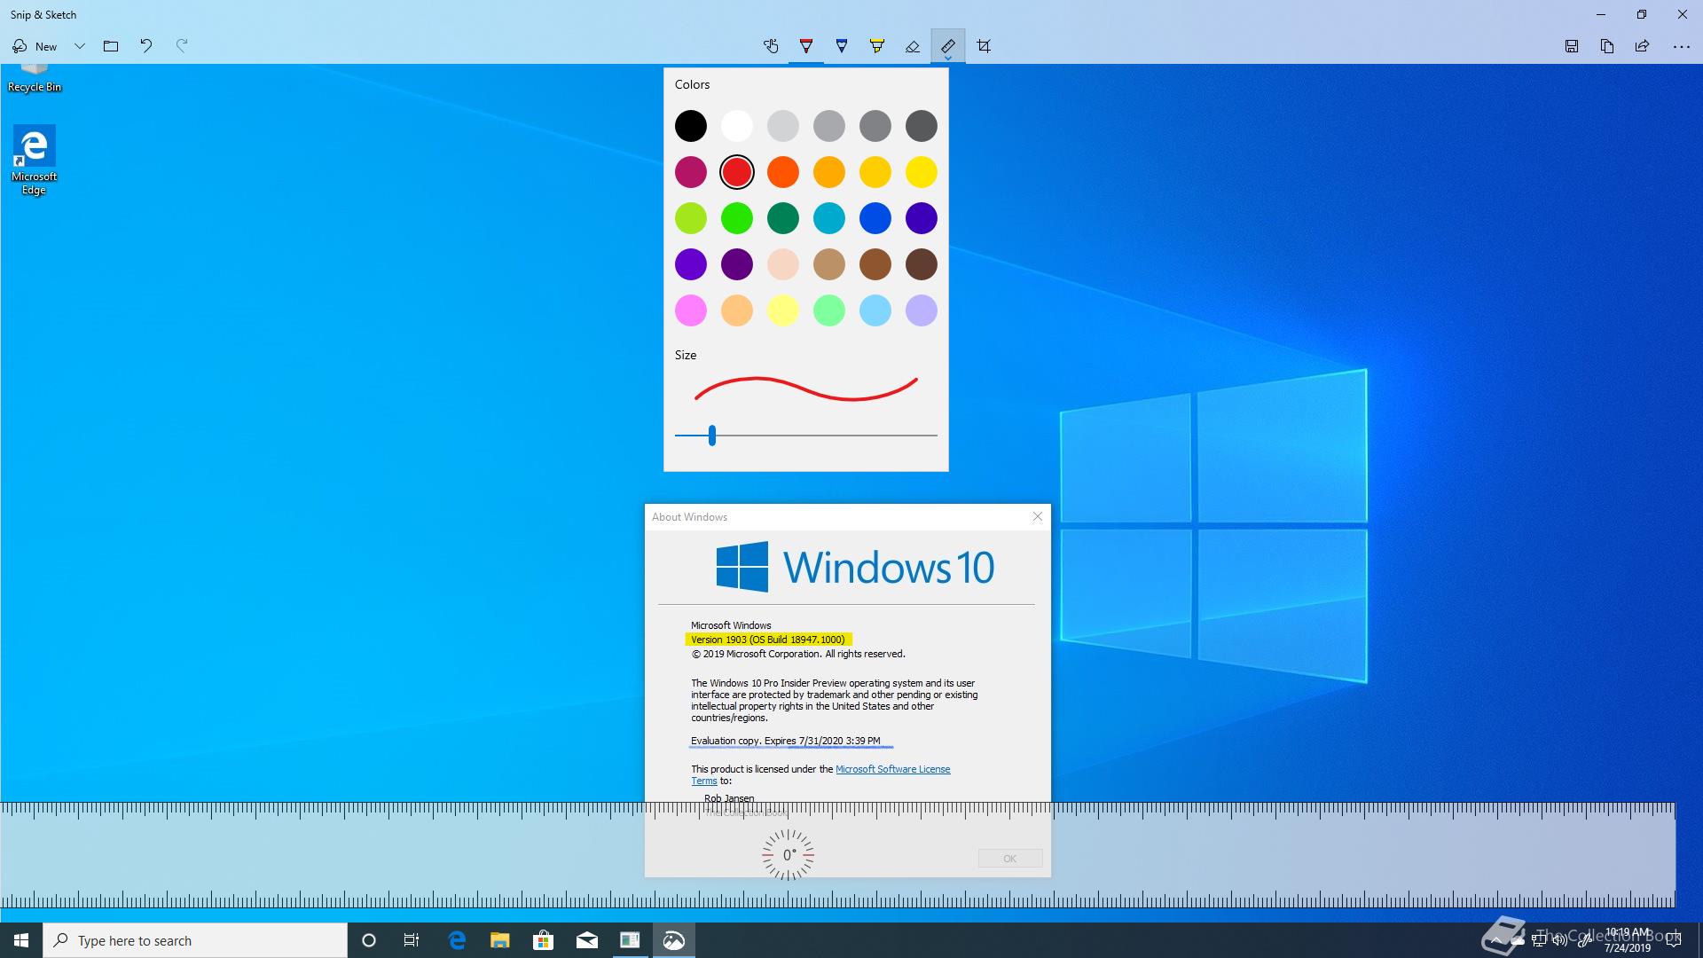1703x958 pixels.
Task: Click the version 1903 build text
Action: coord(768,640)
